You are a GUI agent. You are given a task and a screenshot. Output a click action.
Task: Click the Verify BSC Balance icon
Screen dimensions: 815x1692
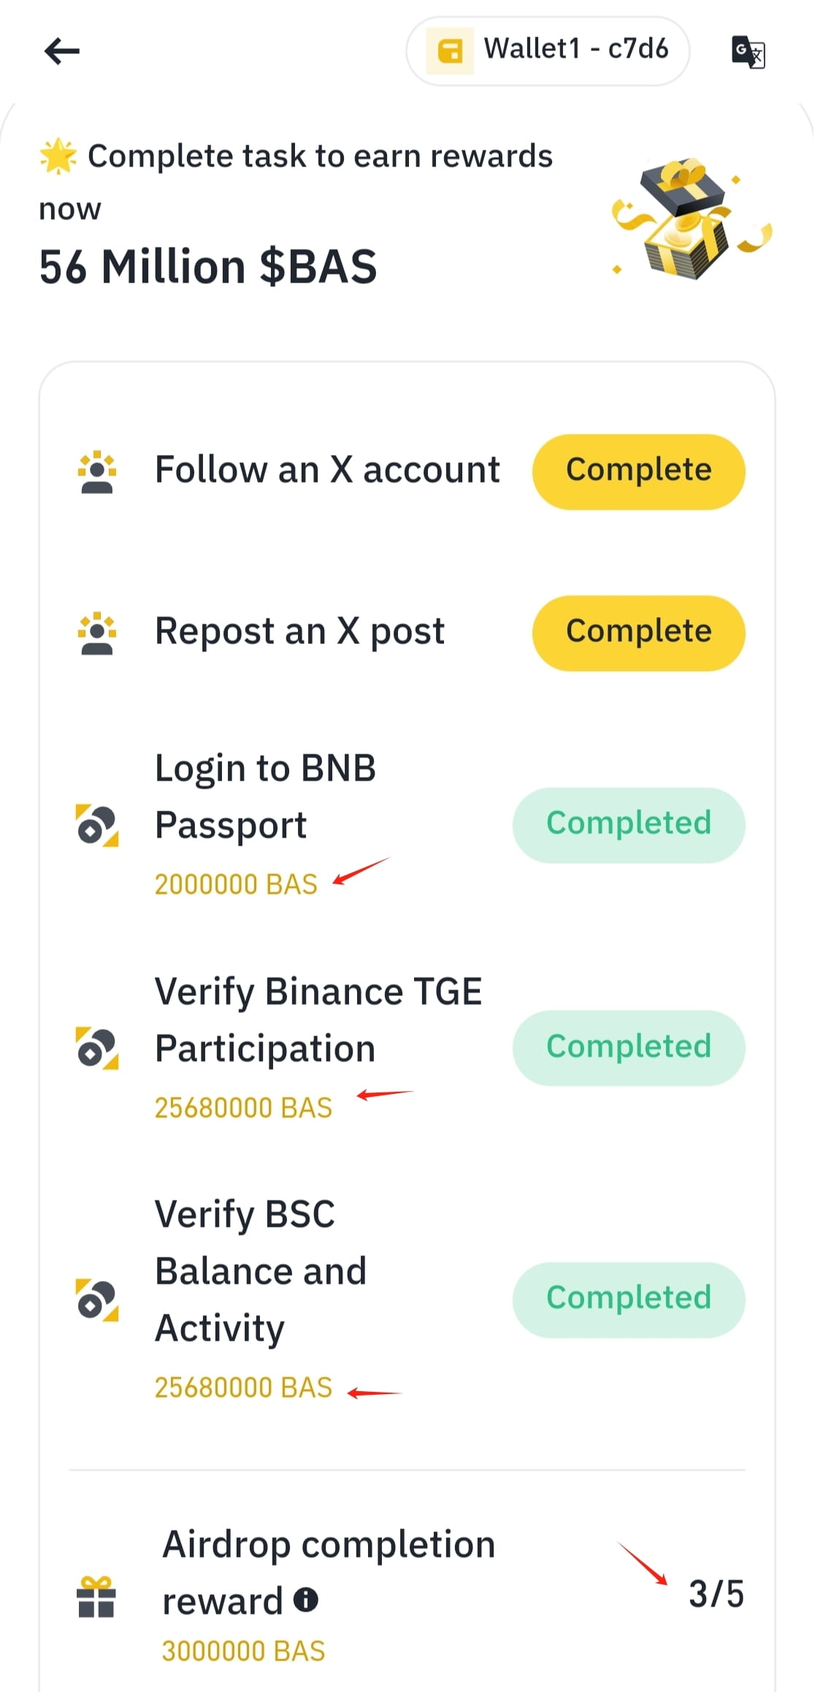tap(97, 1300)
